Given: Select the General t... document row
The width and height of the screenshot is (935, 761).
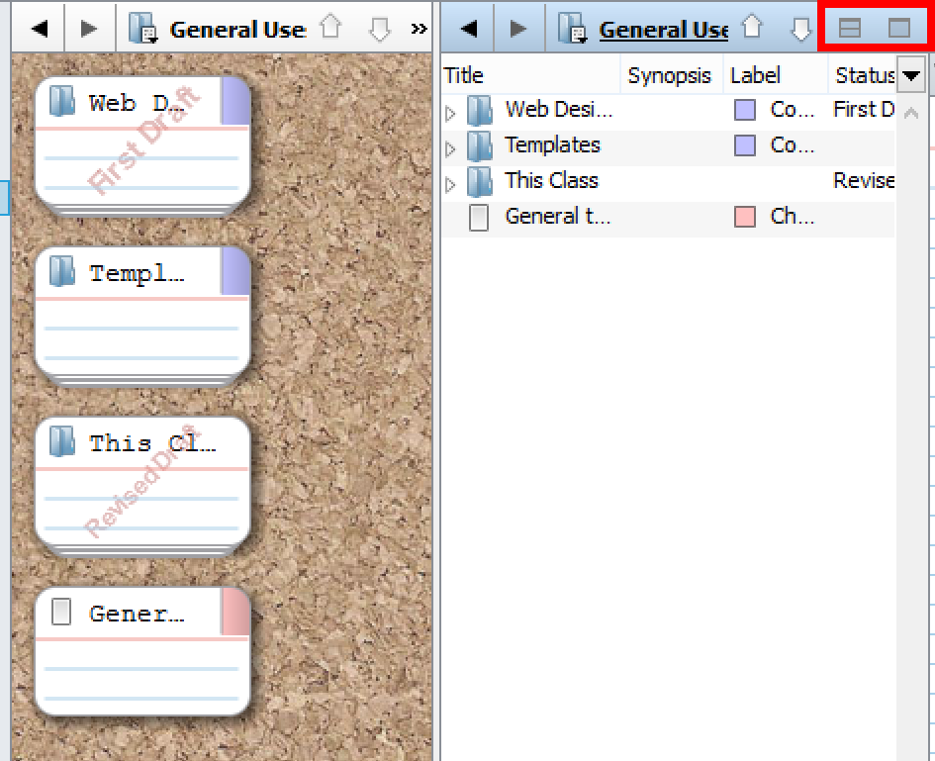Looking at the screenshot, I should point(557,217).
